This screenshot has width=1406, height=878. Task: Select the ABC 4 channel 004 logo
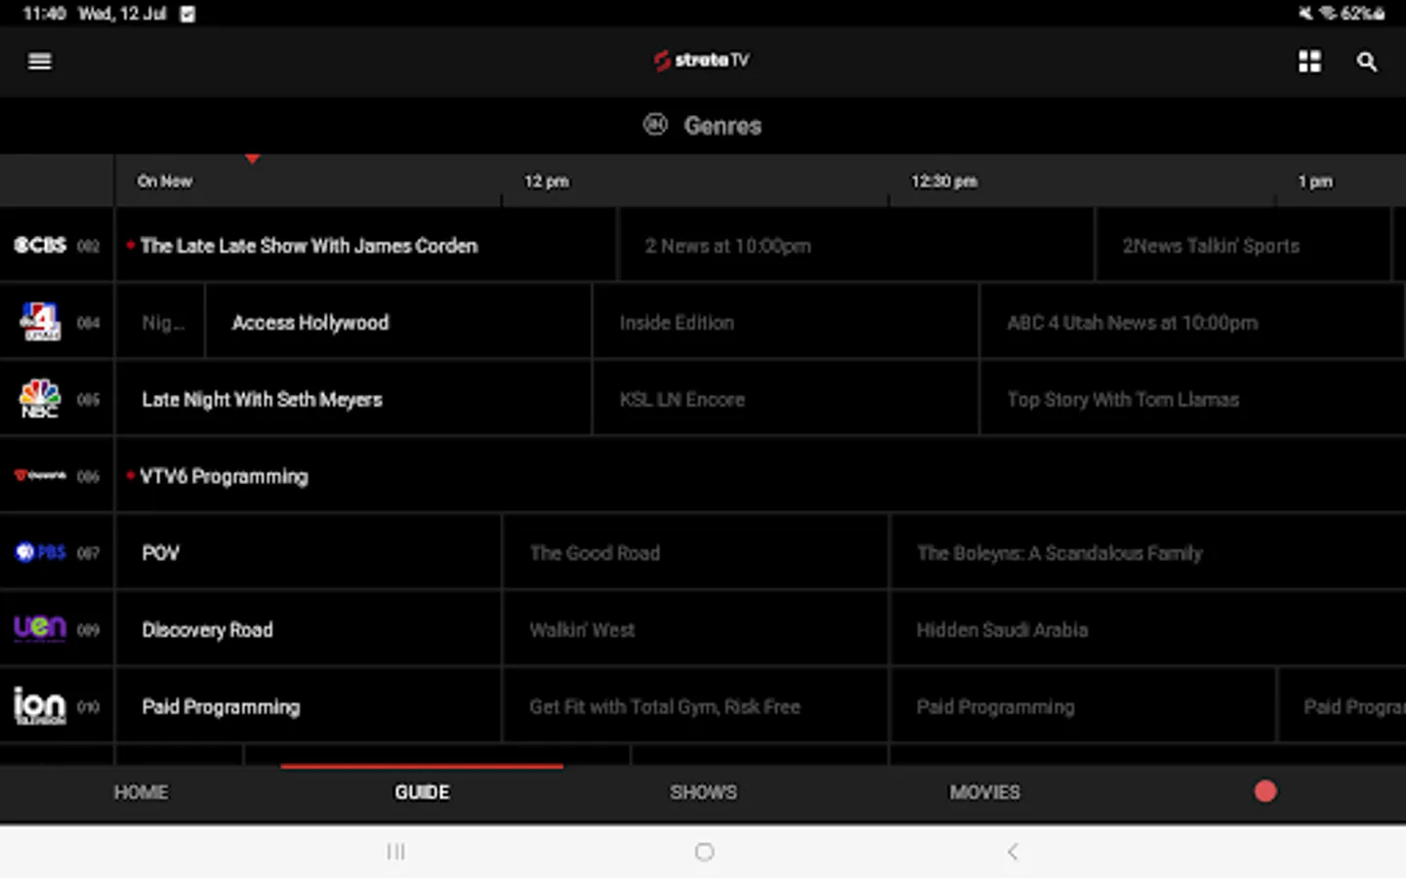click(x=40, y=321)
